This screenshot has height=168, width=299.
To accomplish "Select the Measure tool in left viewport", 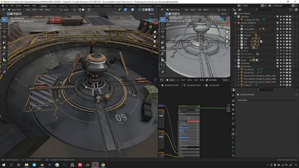I will [x=4, y=59].
